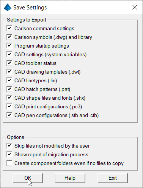Screen dimensions: 143x188
Task: Uncheck CAD shape files and fonts (.shx)
Action: 9,98
